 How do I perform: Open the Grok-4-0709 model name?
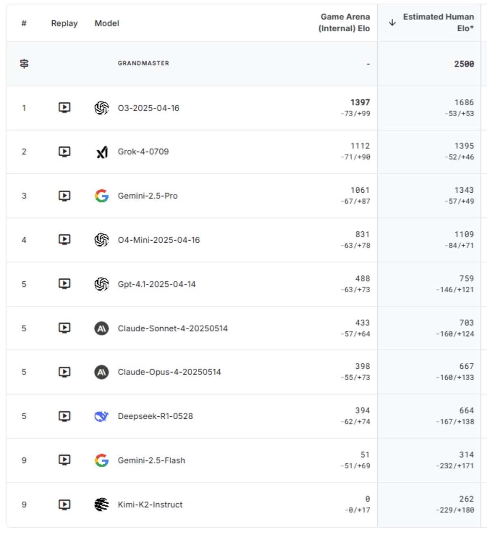143,152
